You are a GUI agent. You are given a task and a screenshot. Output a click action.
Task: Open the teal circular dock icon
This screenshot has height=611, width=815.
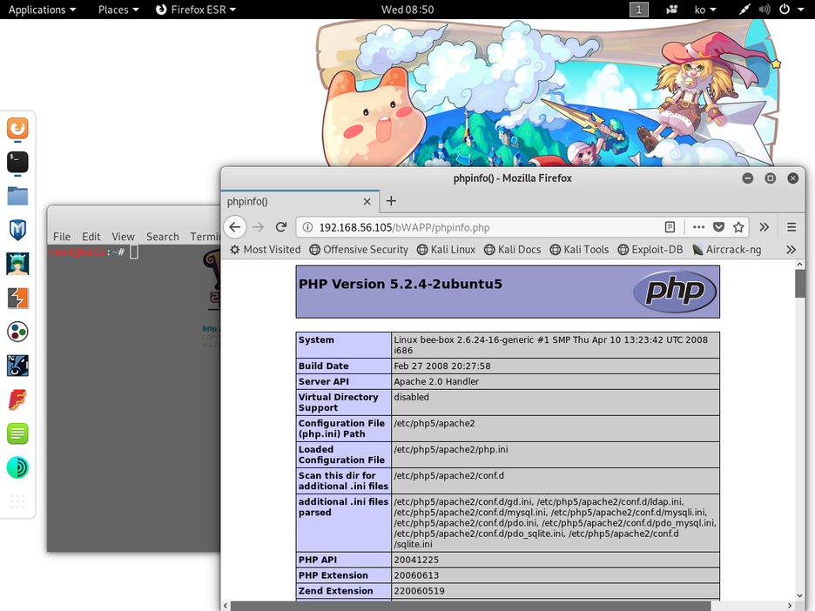(x=17, y=467)
